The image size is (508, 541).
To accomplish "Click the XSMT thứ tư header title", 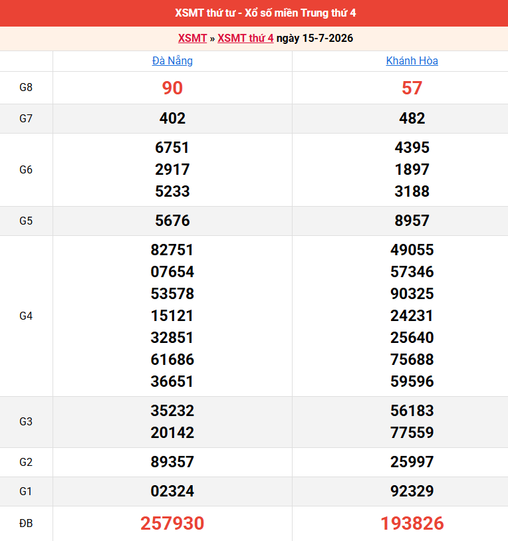I will pos(265,13).
